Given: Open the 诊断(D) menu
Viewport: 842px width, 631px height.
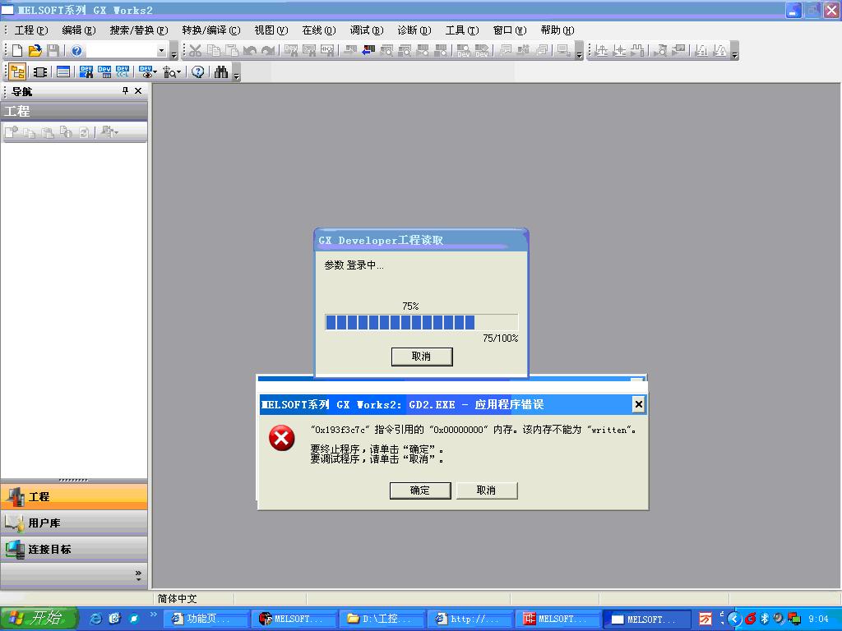Looking at the screenshot, I should pyautogui.click(x=414, y=30).
